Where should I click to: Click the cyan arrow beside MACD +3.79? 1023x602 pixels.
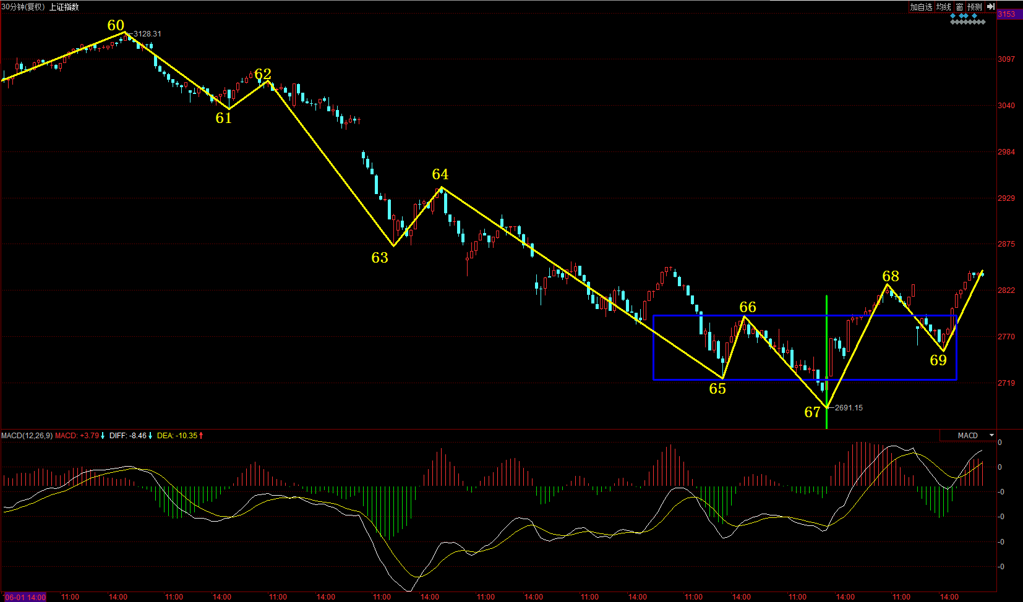(x=103, y=436)
